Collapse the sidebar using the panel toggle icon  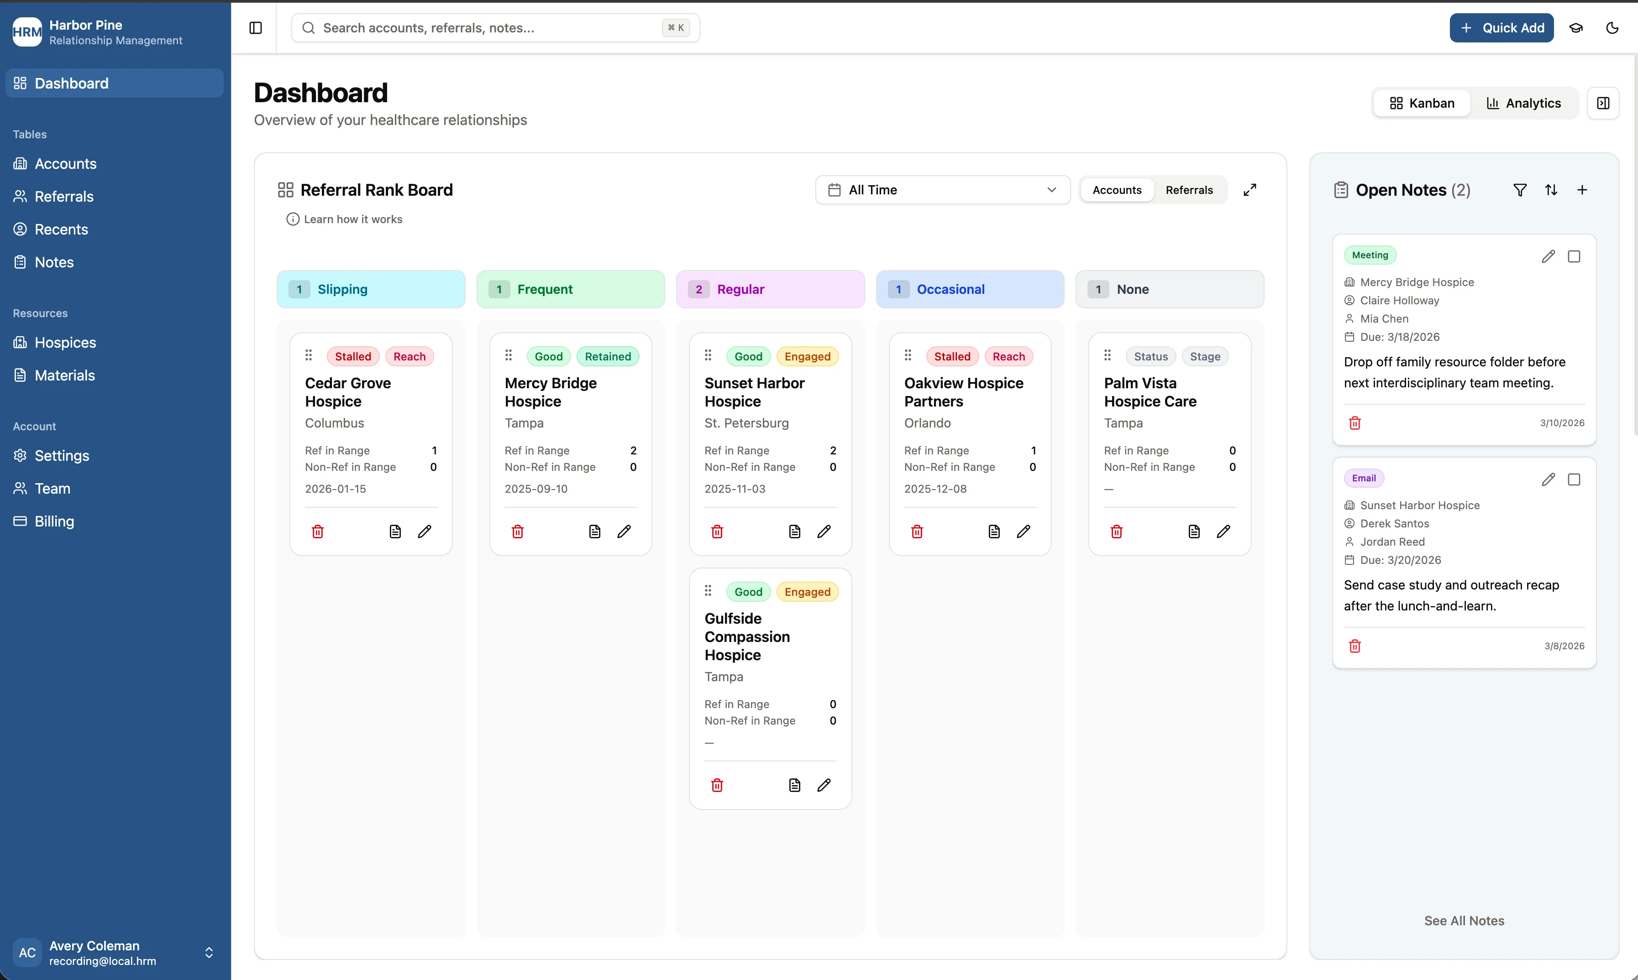pos(255,28)
